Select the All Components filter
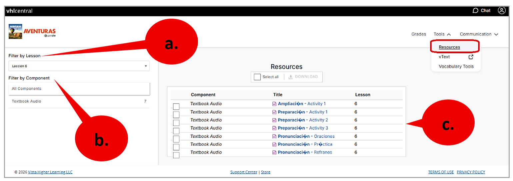513x181 pixels. [x=79, y=89]
